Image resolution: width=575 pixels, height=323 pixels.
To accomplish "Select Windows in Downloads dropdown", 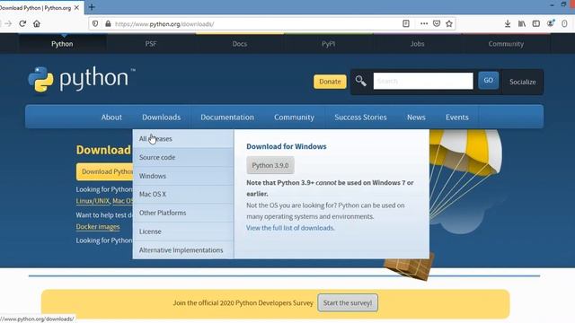I will point(183,176).
